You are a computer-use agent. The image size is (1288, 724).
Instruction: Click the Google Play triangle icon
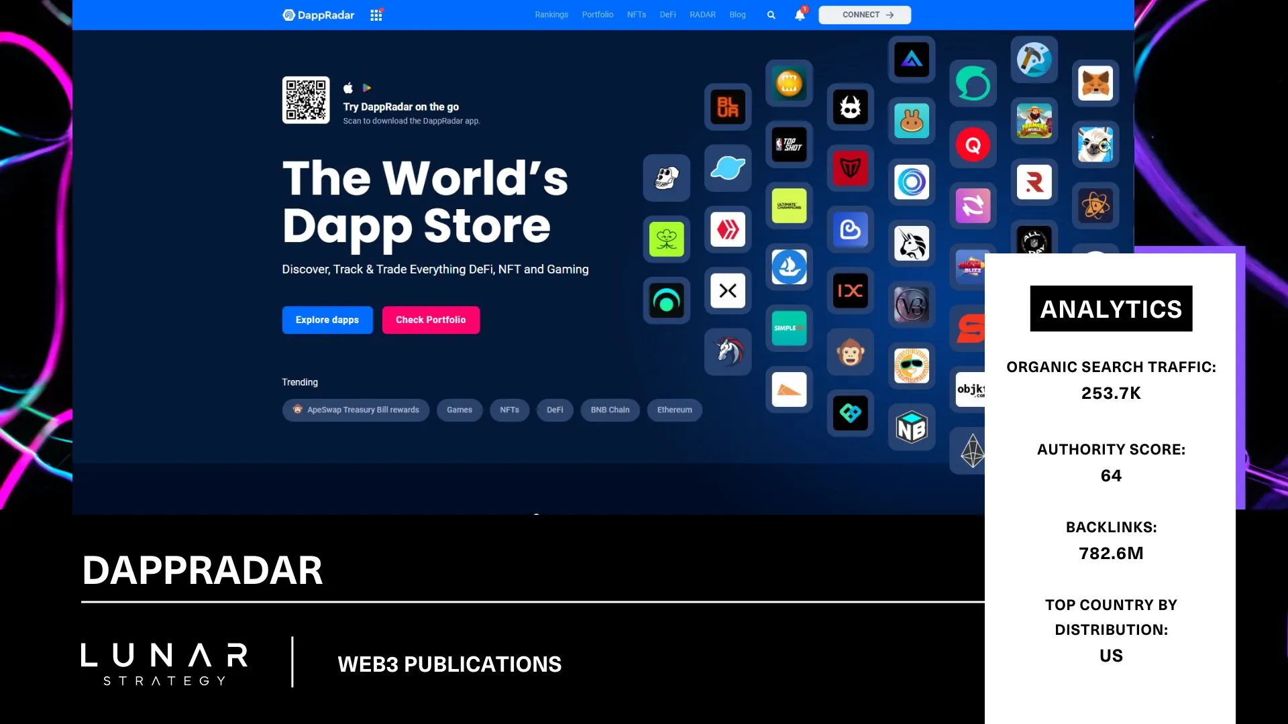[366, 87]
